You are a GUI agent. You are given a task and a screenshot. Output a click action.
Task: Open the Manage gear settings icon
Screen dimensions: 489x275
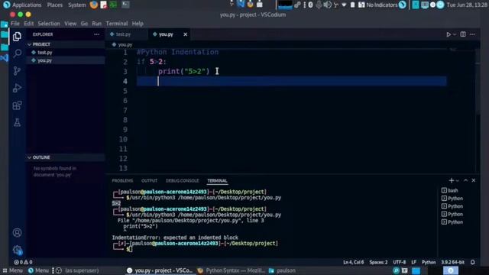(17, 250)
